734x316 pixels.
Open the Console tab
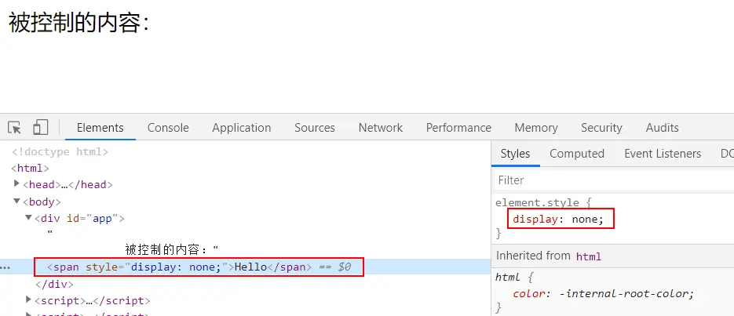(x=168, y=128)
